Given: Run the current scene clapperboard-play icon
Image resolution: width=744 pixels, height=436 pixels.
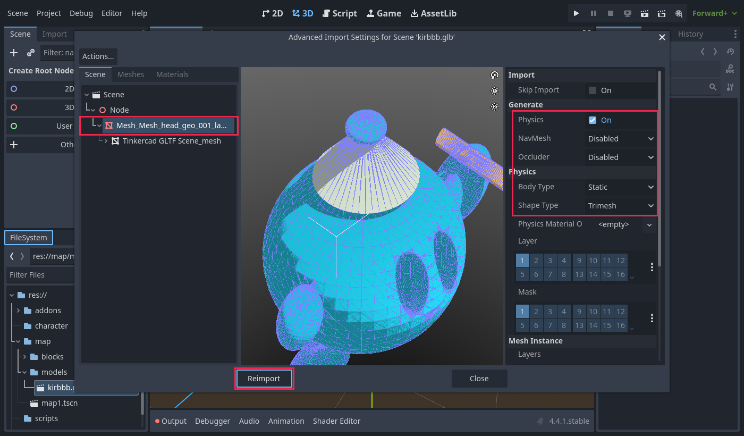Looking at the screenshot, I should [x=645, y=13].
